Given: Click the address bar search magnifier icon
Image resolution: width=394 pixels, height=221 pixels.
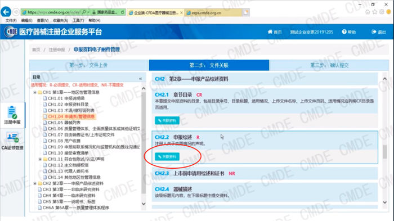Looking at the screenshot, I should click(x=84, y=12).
